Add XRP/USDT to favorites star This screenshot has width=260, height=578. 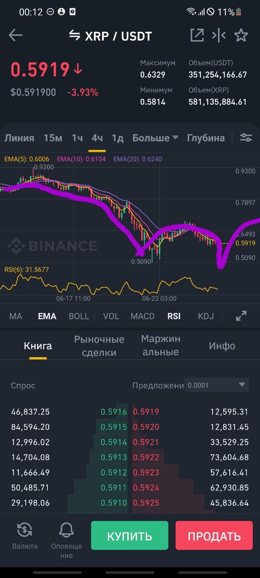pyautogui.click(x=241, y=35)
